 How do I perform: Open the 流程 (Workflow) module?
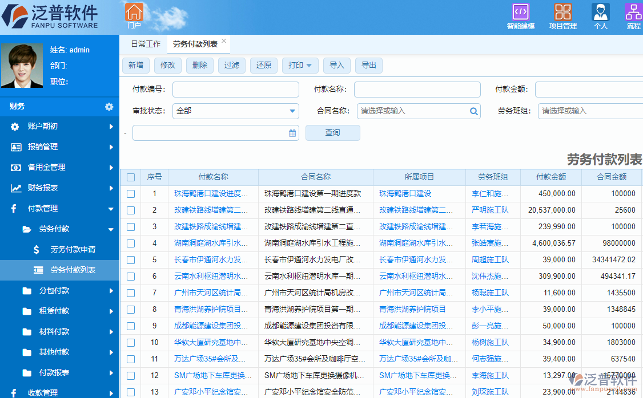[x=633, y=16]
